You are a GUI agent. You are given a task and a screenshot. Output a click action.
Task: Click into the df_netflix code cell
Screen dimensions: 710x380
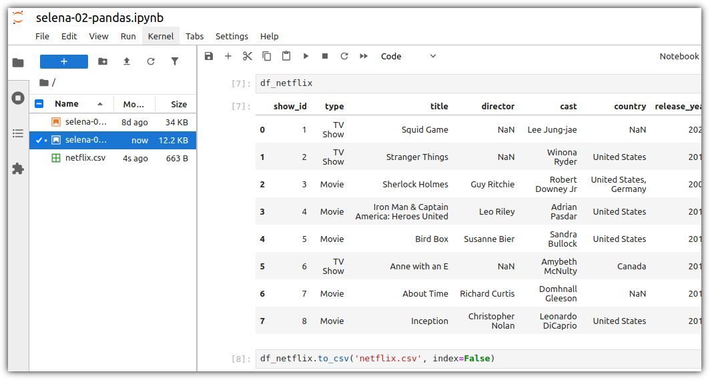478,83
